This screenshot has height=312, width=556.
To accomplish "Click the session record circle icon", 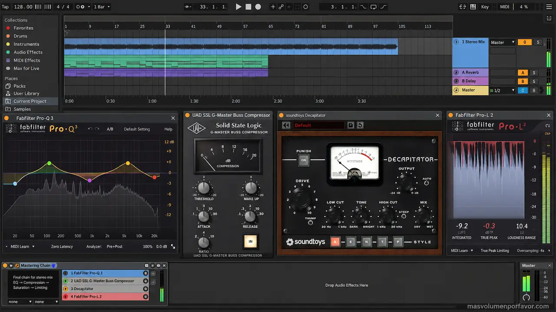I will pyautogui.click(x=305, y=7).
